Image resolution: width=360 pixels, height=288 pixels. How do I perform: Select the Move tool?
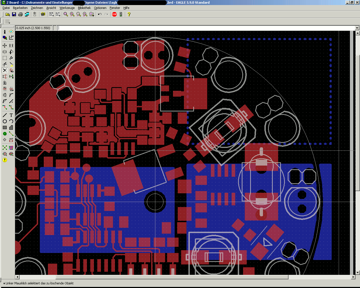[5, 45]
